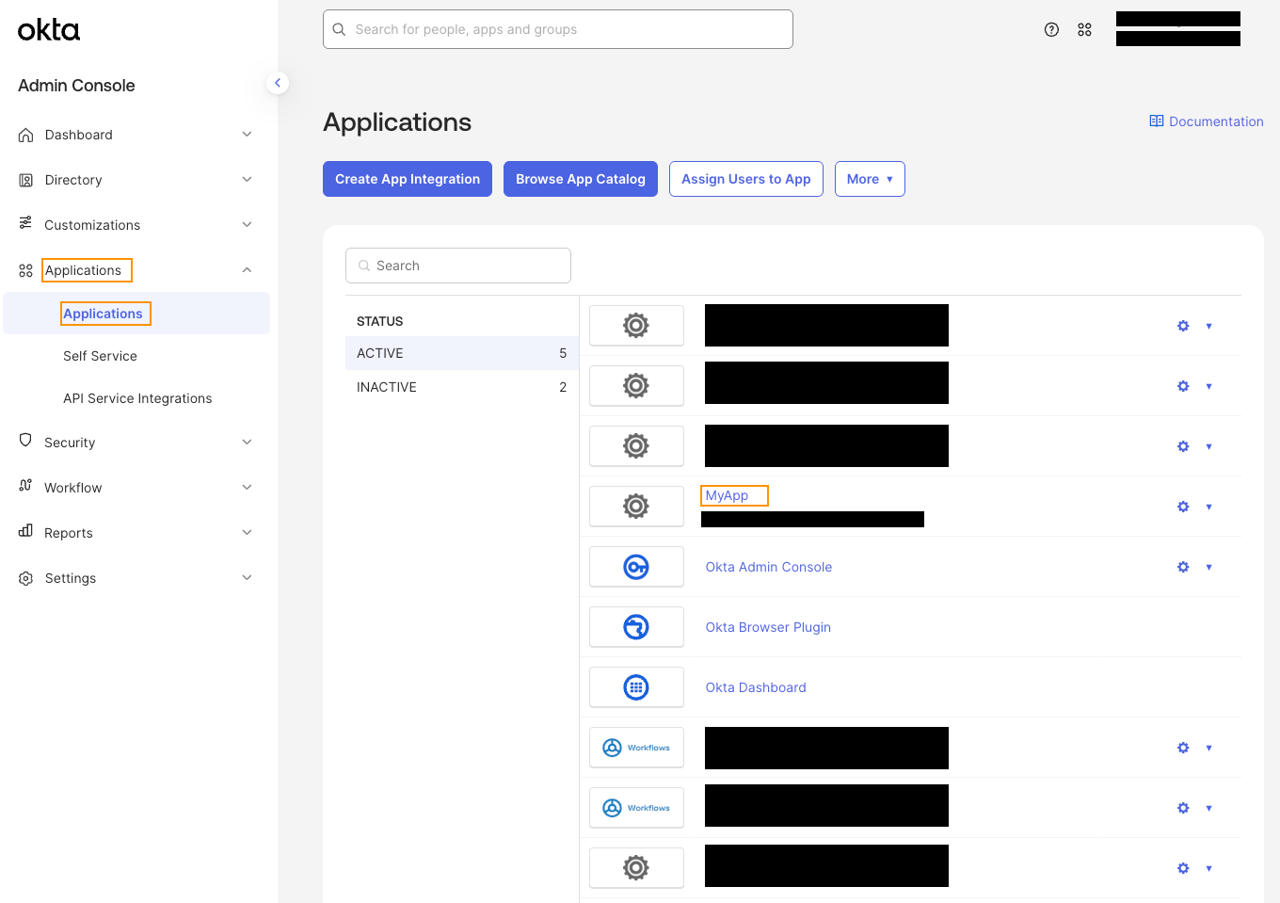Open Directory in the sidebar
This screenshot has width=1280, height=903.
click(x=73, y=180)
